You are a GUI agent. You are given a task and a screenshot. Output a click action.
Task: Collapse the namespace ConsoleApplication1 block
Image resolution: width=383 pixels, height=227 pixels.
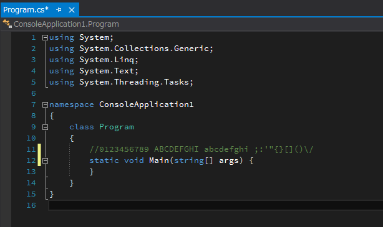45,104
